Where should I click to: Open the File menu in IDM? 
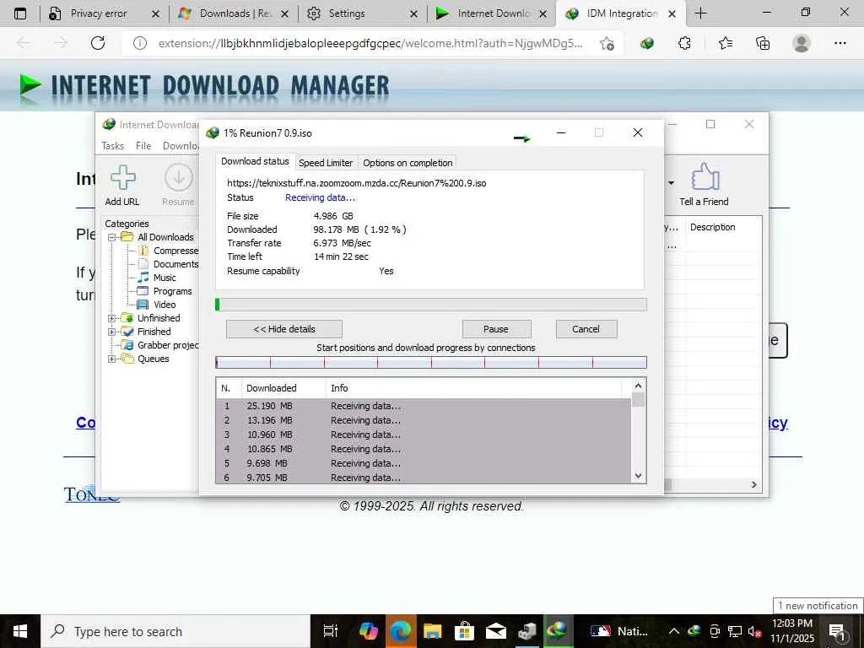tap(143, 146)
